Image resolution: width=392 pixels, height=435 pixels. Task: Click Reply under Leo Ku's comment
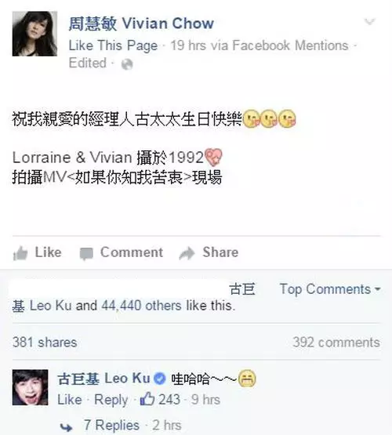click(111, 400)
